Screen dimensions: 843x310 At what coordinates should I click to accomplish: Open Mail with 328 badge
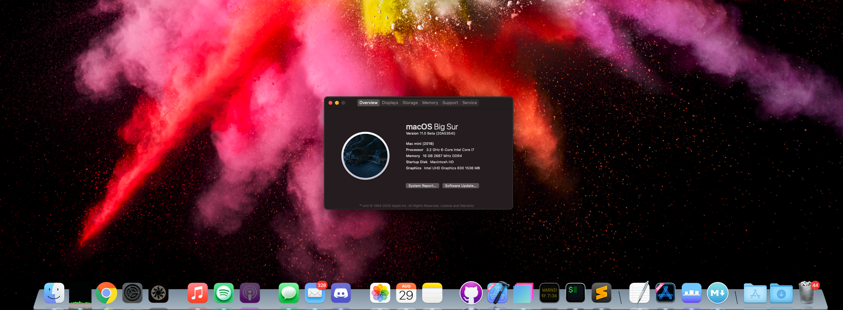[315, 293]
